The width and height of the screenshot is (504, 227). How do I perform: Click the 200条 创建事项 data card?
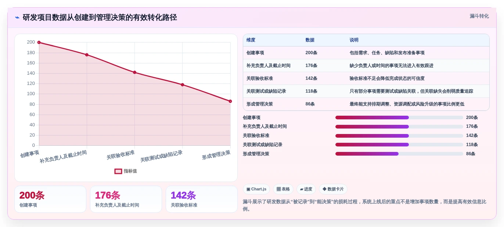click(50, 199)
